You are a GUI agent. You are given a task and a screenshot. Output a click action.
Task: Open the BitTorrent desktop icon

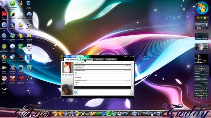(21, 47)
